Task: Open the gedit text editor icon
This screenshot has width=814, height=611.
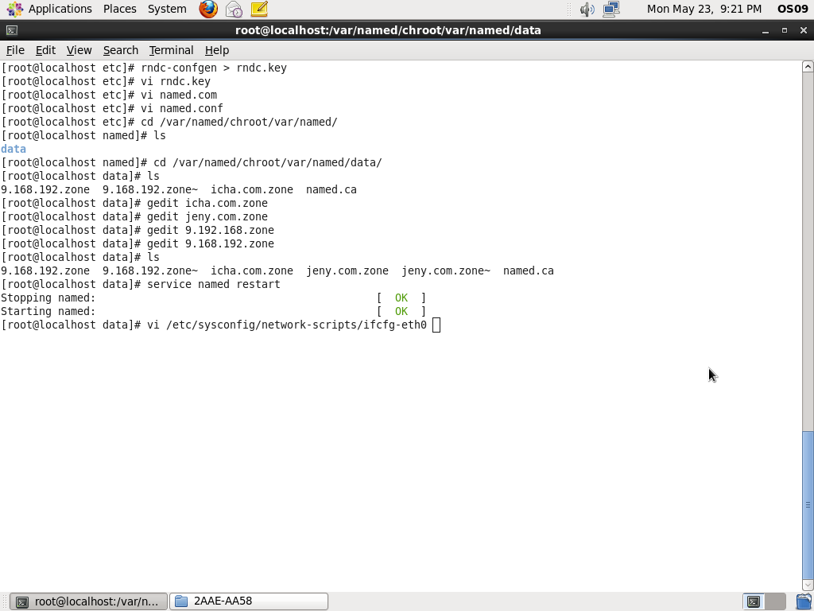Action: 258,9
